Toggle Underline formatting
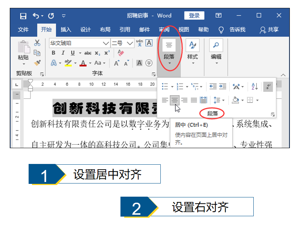 point(73,53)
